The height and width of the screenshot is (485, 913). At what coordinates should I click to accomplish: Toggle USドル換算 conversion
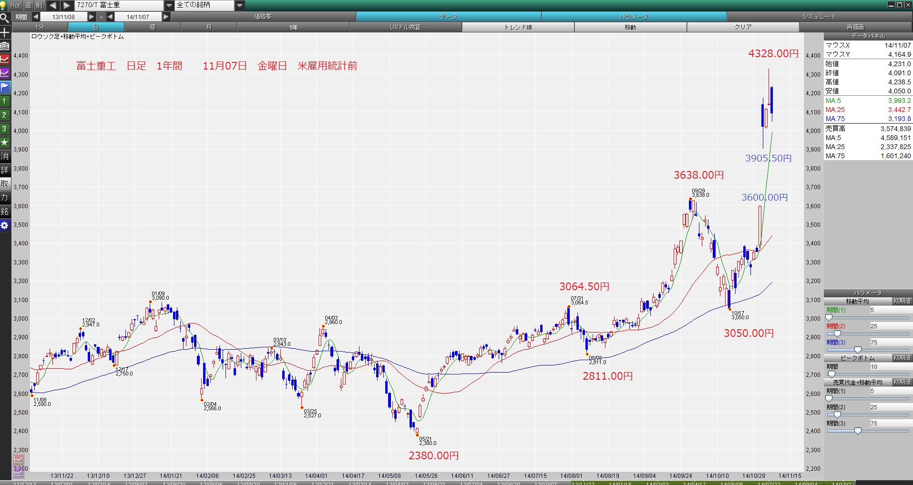[405, 27]
